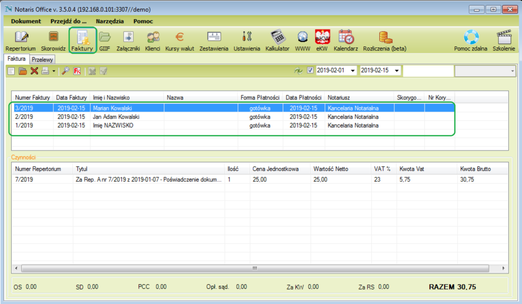The width and height of the screenshot is (522, 304).
Task: Open Ustawienia settings
Action: tap(247, 41)
